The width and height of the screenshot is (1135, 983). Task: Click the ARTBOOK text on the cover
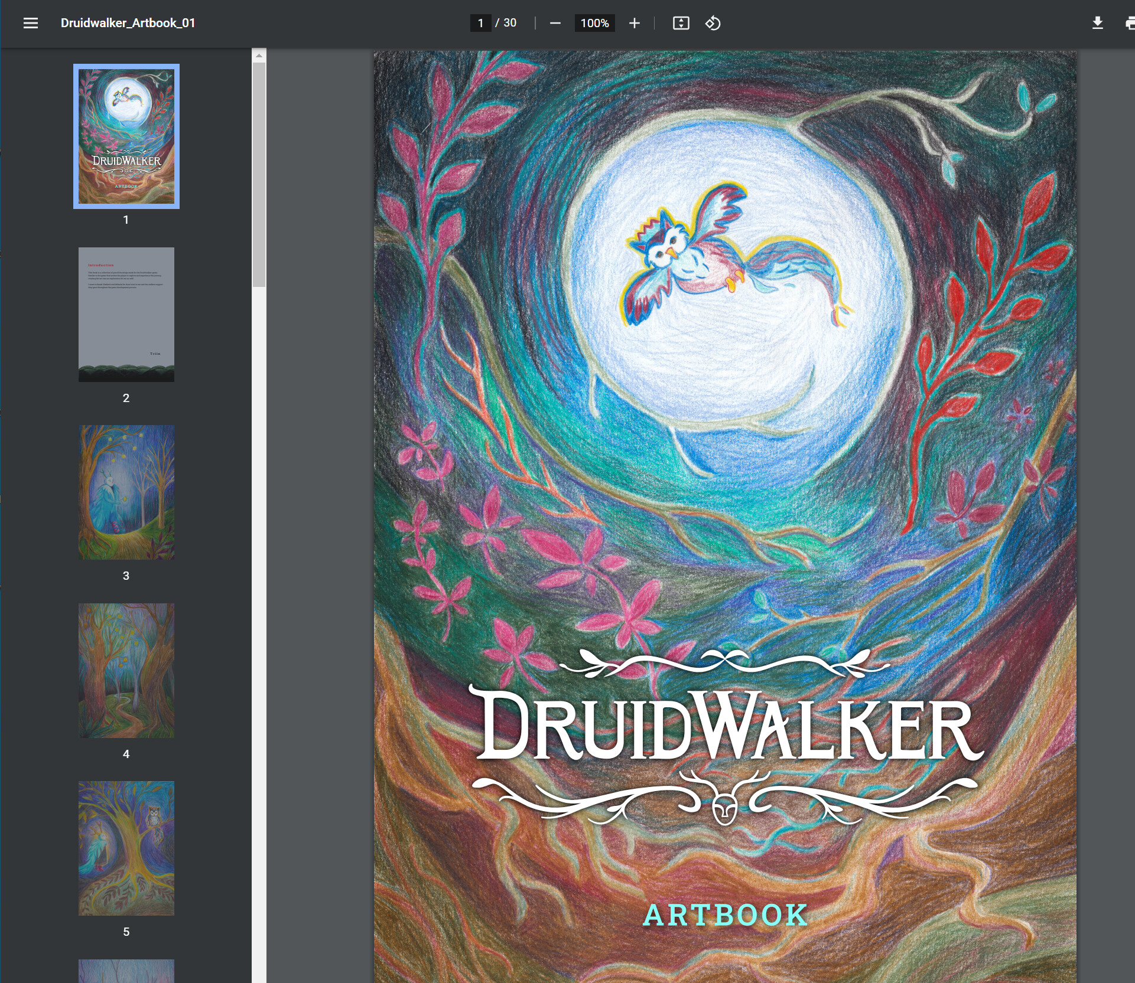725,915
